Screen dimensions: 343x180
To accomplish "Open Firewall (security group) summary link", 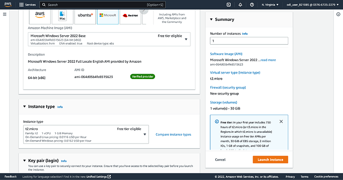I will coord(228,88).
